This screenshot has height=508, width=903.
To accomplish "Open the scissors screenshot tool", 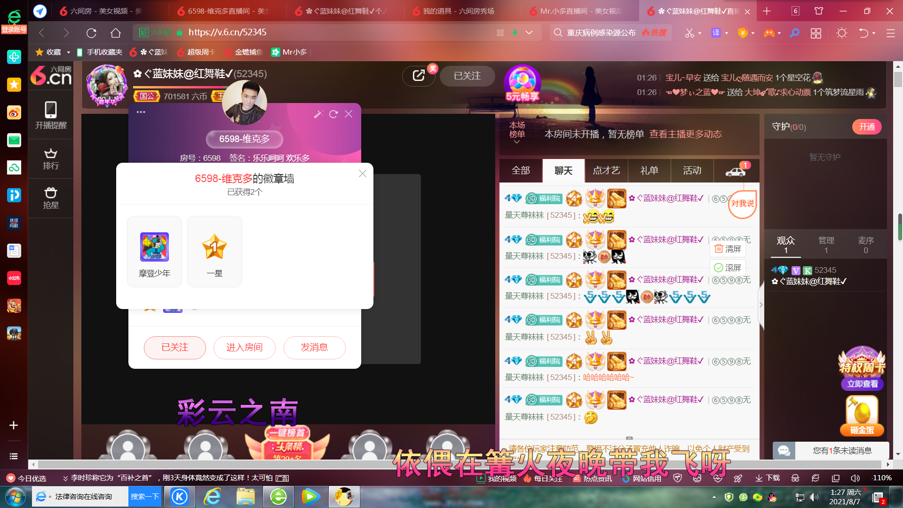I will [x=689, y=33].
